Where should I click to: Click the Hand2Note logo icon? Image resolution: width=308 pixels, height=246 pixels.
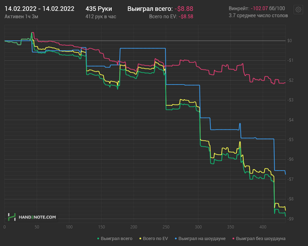tap(12, 217)
